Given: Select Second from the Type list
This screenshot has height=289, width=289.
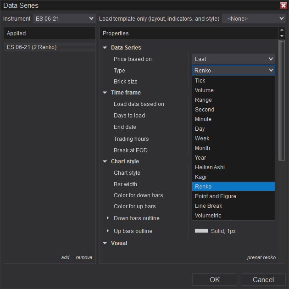Looking at the screenshot, I should point(233,110).
